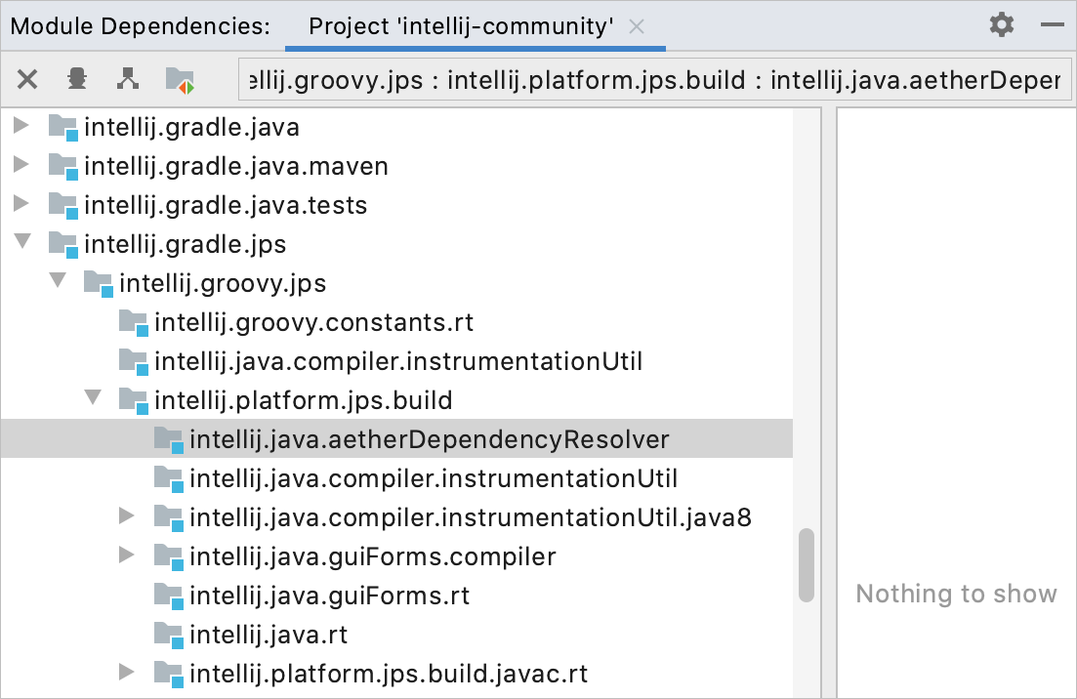Screen dimensions: 1077x699
Task: Click the module icon of intellij.java.guiForms.rt
Action: coord(170,596)
